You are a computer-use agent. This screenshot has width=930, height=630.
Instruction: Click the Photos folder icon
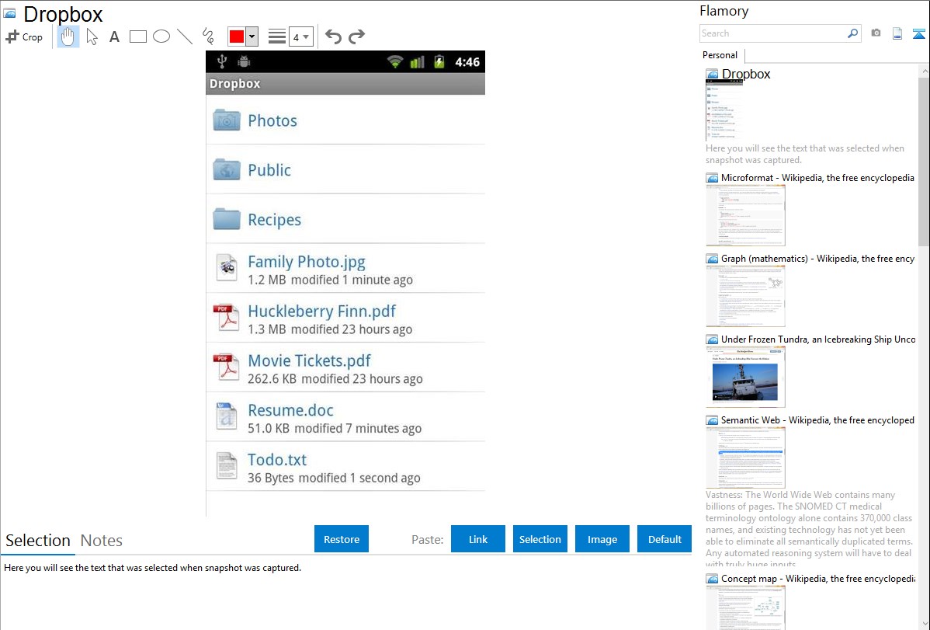pyautogui.click(x=227, y=120)
